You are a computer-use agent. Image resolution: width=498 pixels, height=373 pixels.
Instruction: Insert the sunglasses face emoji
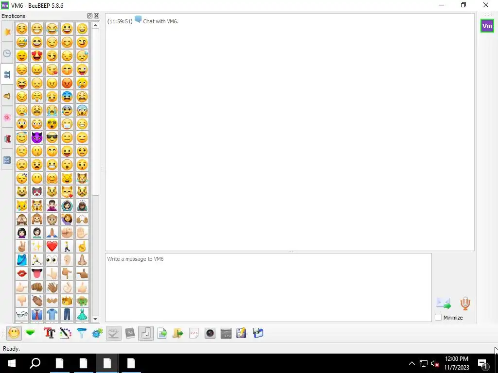click(x=52, y=137)
